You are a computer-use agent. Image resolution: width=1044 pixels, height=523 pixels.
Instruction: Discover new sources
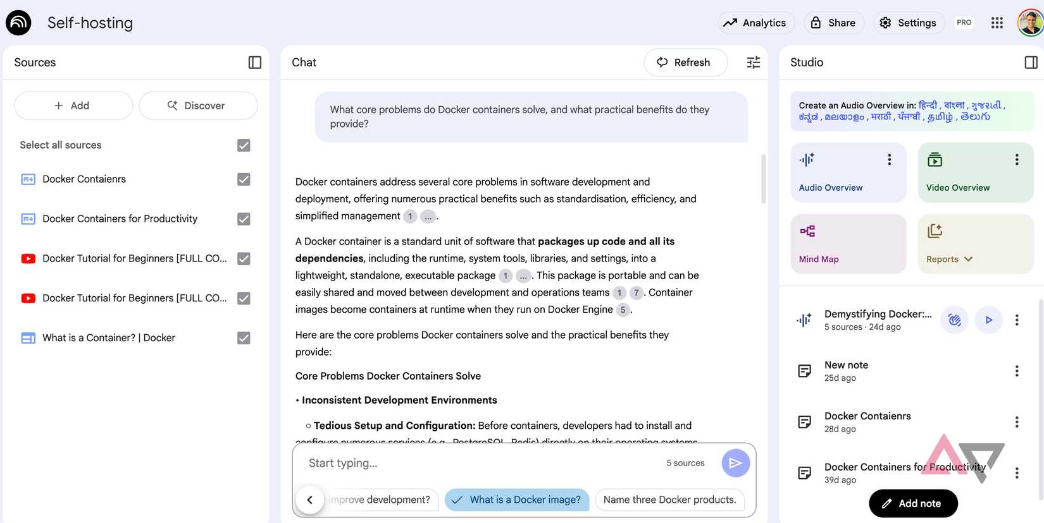[198, 105]
